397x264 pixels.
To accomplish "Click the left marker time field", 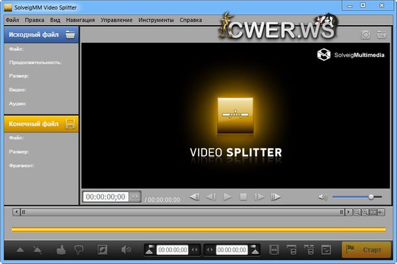I will point(173,250).
